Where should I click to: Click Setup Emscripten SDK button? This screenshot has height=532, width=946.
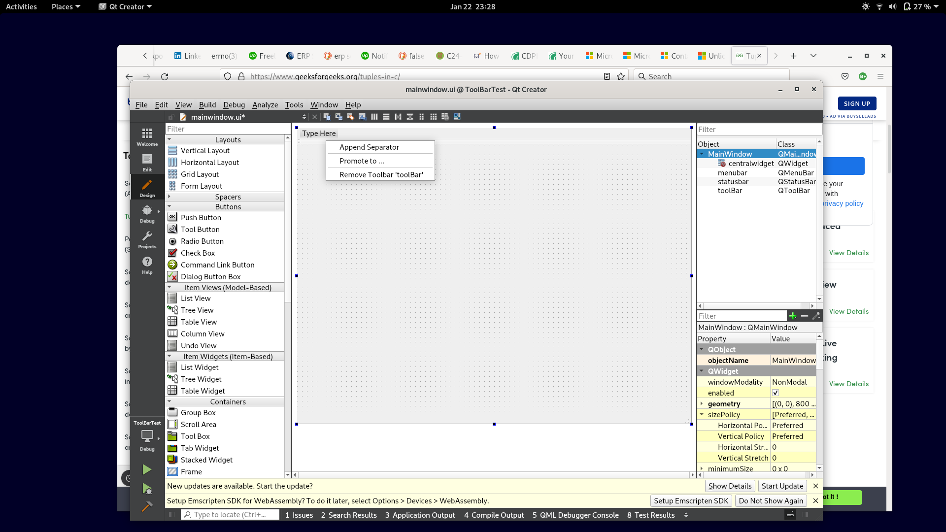[x=691, y=500]
